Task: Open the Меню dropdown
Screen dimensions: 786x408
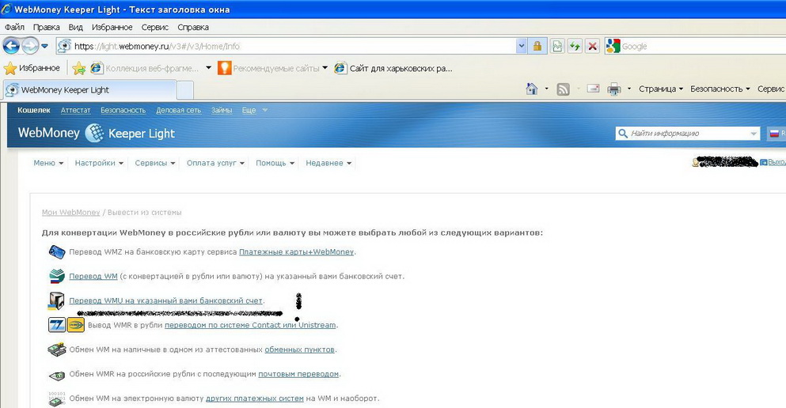Action: tap(48, 163)
